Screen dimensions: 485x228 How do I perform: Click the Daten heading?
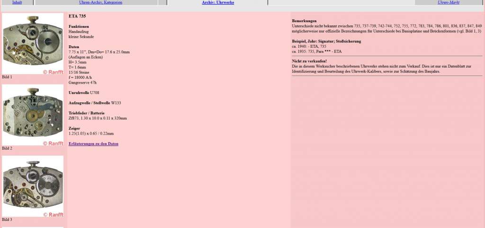click(x=73, y=47)
